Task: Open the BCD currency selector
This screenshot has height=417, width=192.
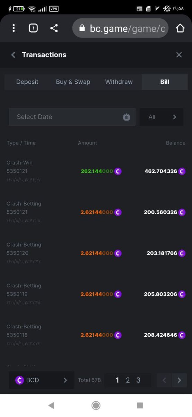Action: coord(42,380)
